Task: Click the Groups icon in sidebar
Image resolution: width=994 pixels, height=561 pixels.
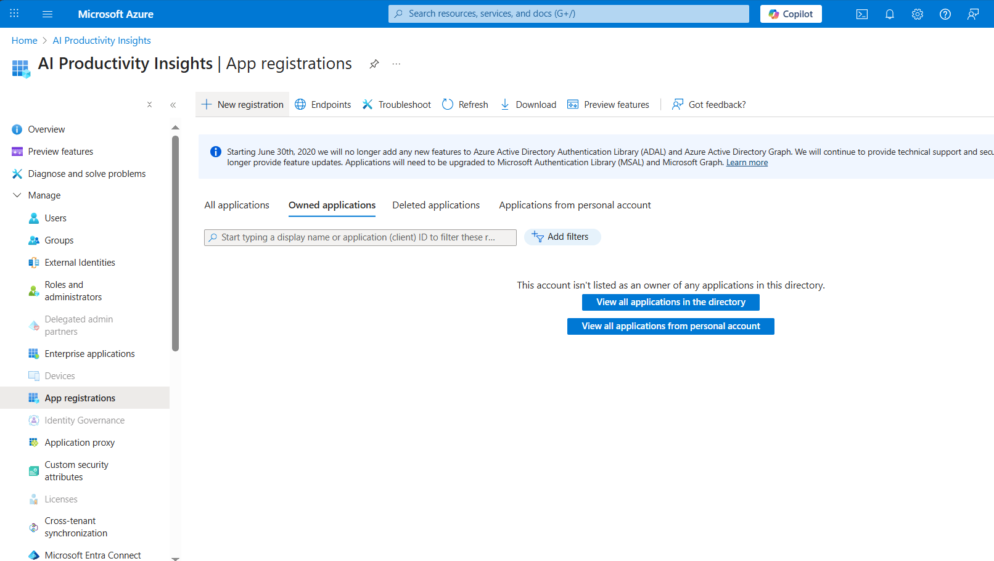Action: [34, 240]
